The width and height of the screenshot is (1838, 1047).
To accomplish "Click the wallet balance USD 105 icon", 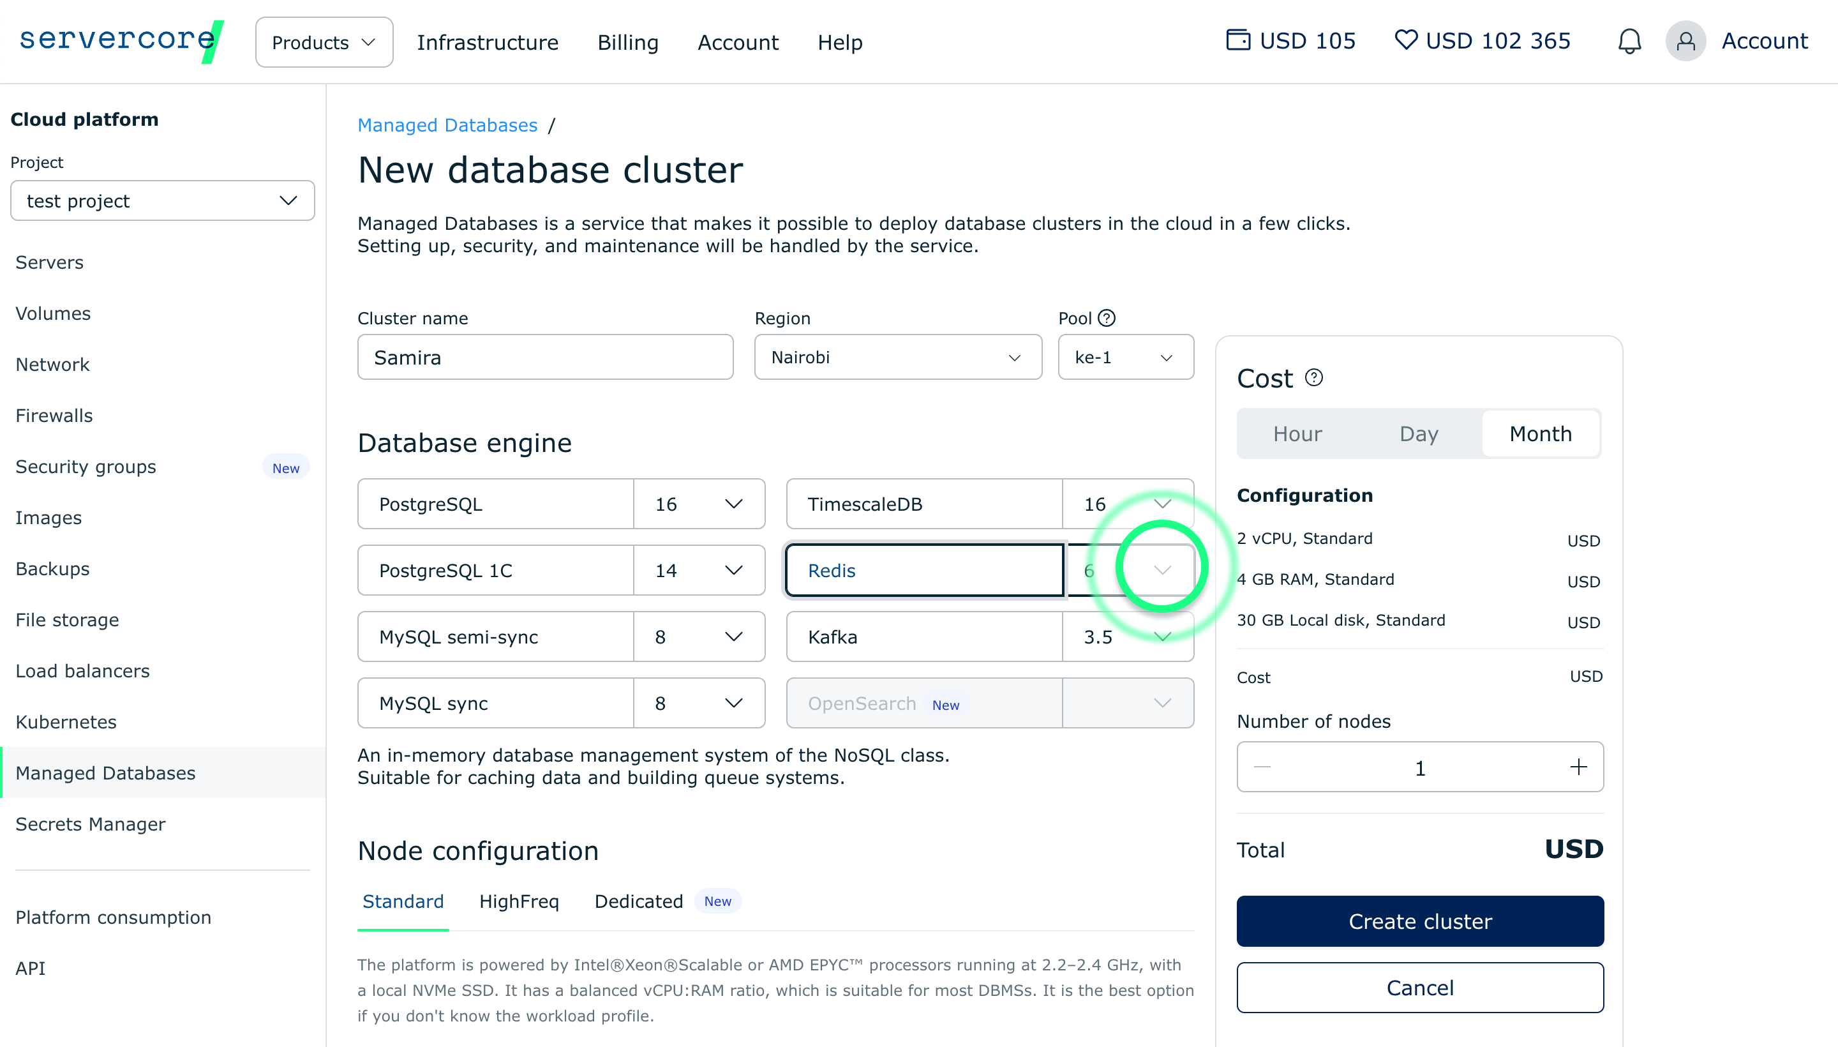I will 1238,40.
